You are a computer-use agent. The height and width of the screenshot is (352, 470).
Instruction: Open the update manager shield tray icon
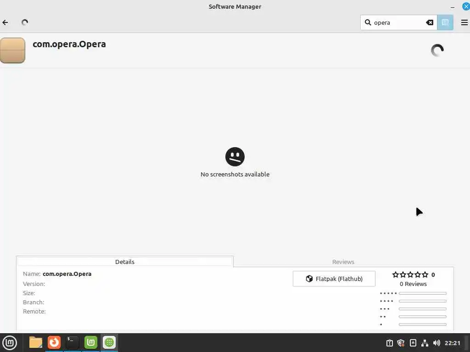click(x=401, y=343)
